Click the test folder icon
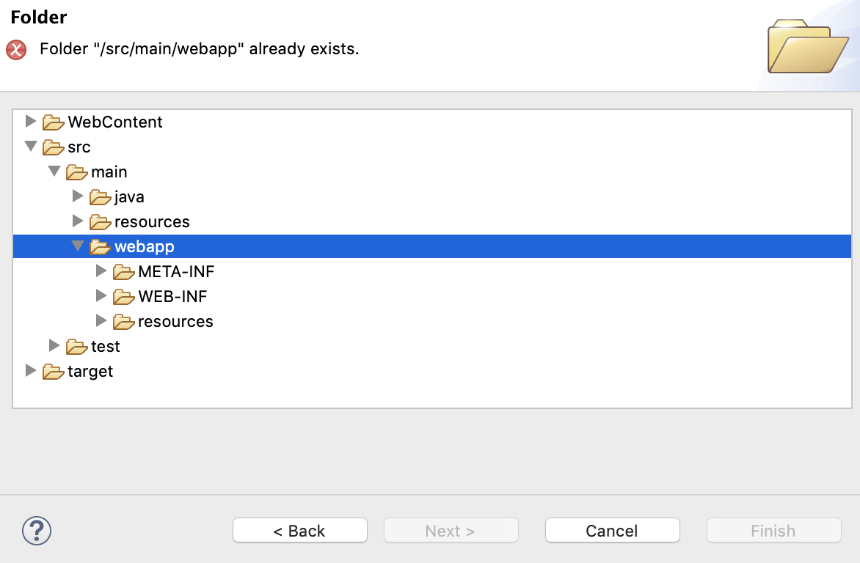Screen dimensions: 860x563 point(77,347)
